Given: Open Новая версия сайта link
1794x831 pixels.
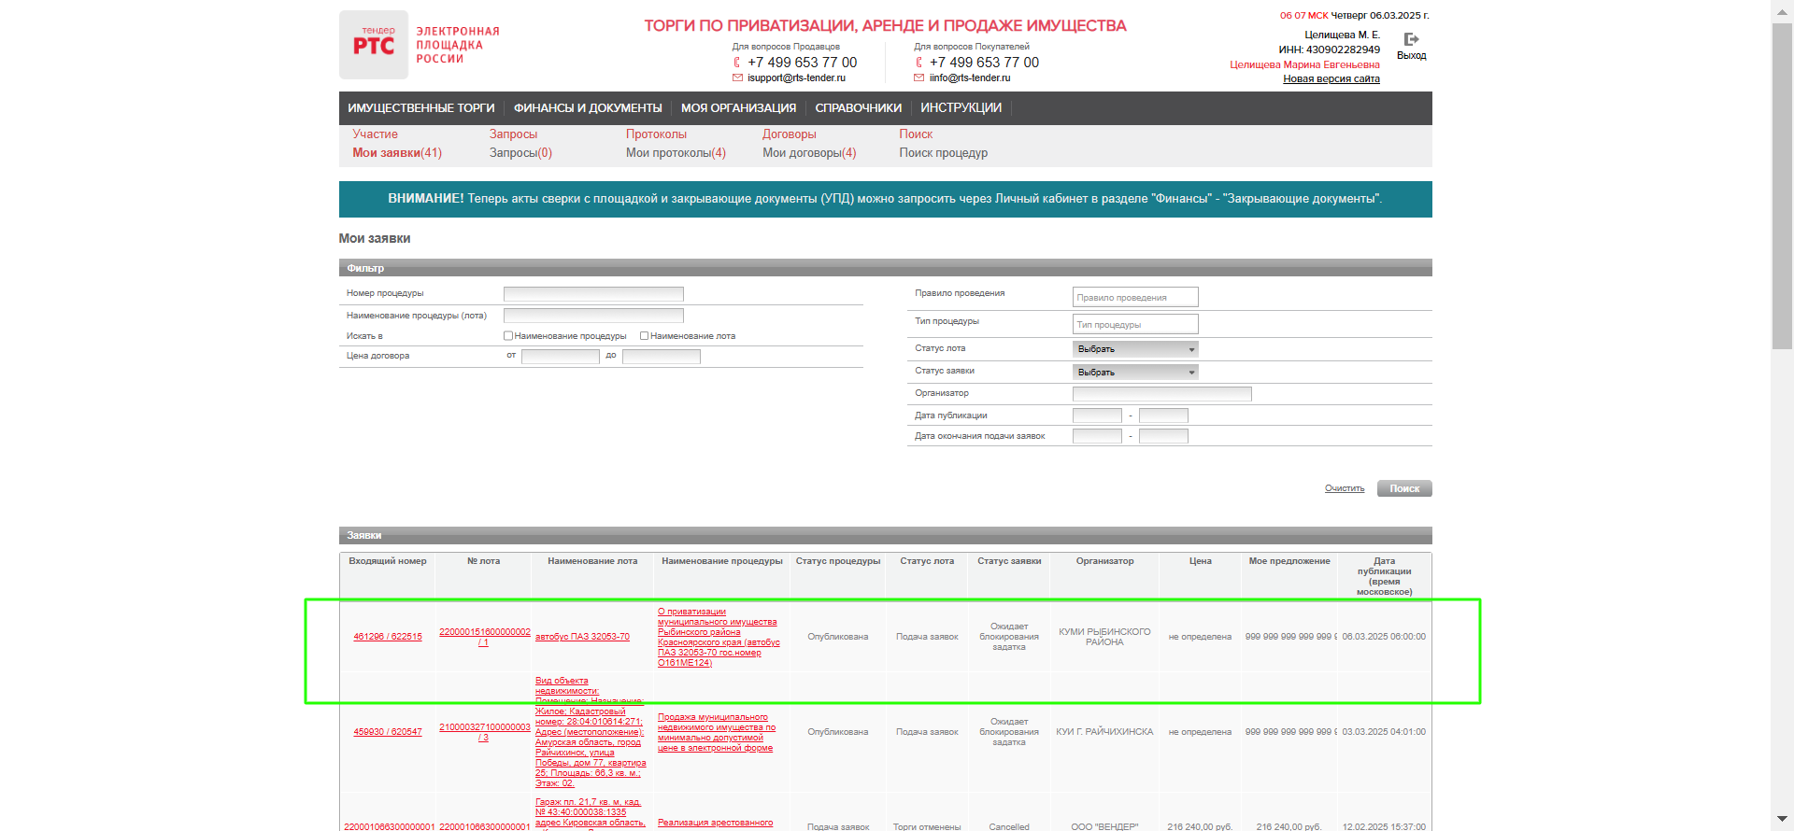Looking at the screenshot, I should [x=1331, y=78].
